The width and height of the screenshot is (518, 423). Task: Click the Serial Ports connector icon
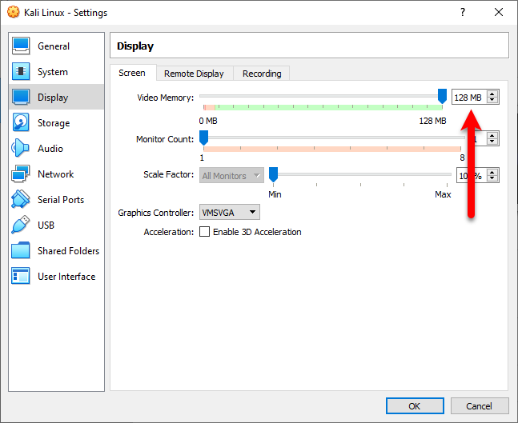coord(21,199)
